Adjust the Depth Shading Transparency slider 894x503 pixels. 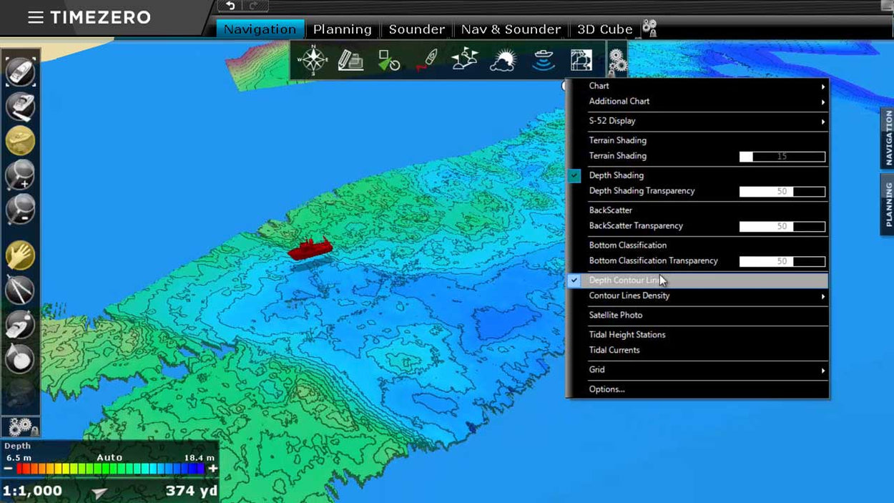click(782, 192)
